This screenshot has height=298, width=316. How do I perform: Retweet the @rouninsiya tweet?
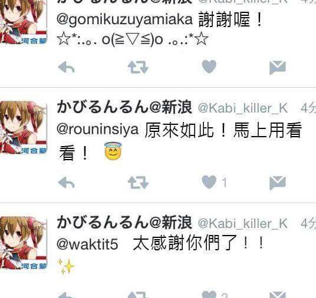(x=138, y=183)
